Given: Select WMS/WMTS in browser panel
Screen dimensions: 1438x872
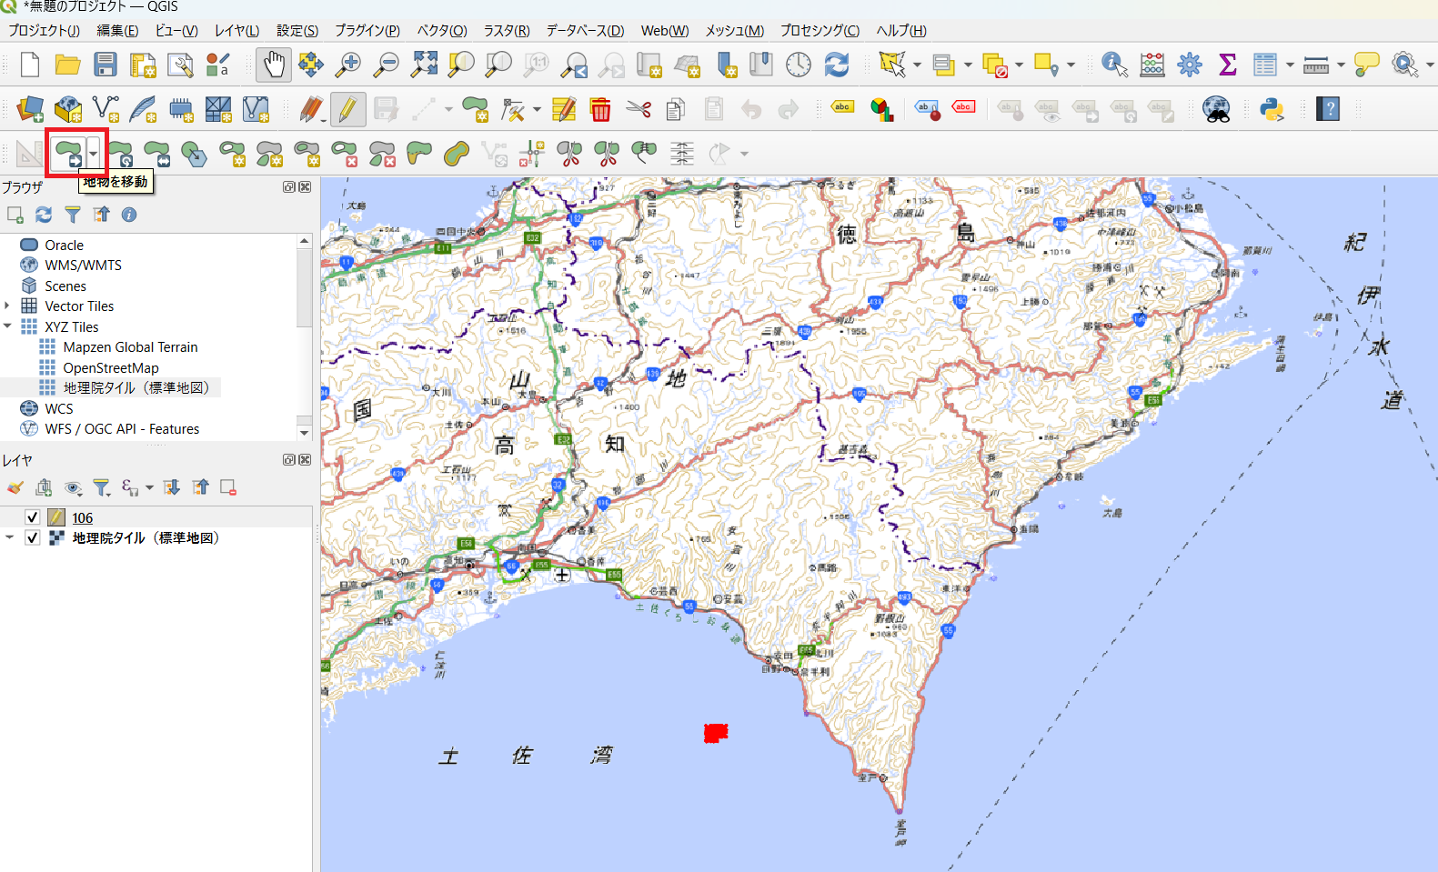Looking at the screenshot, I should click(x=83, y=265).
